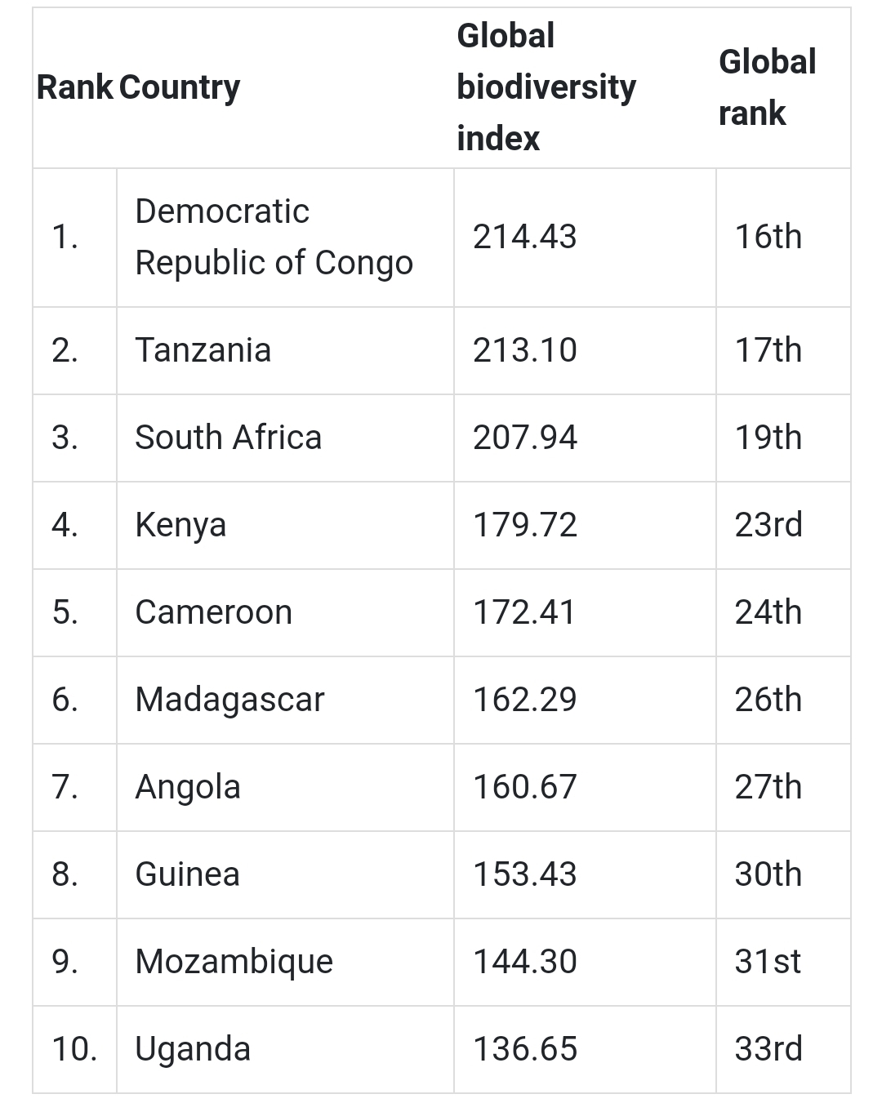Click the Global rank column header
This screenshot has width=882, height=1103.
[767, 87]
